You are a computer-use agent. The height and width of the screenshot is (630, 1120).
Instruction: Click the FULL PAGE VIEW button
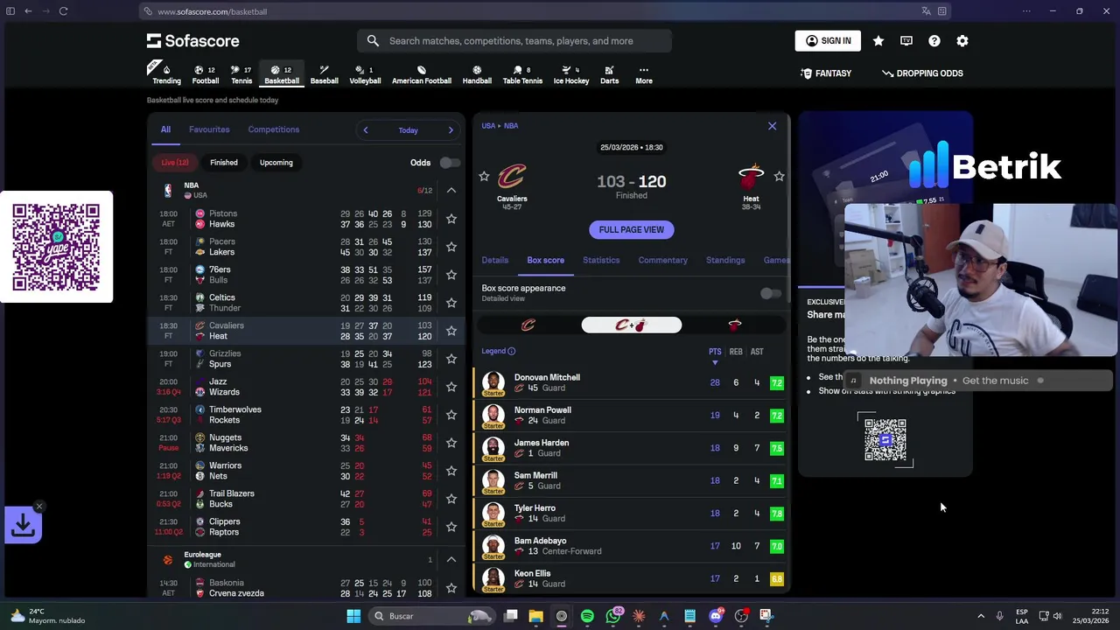[631, 229]
